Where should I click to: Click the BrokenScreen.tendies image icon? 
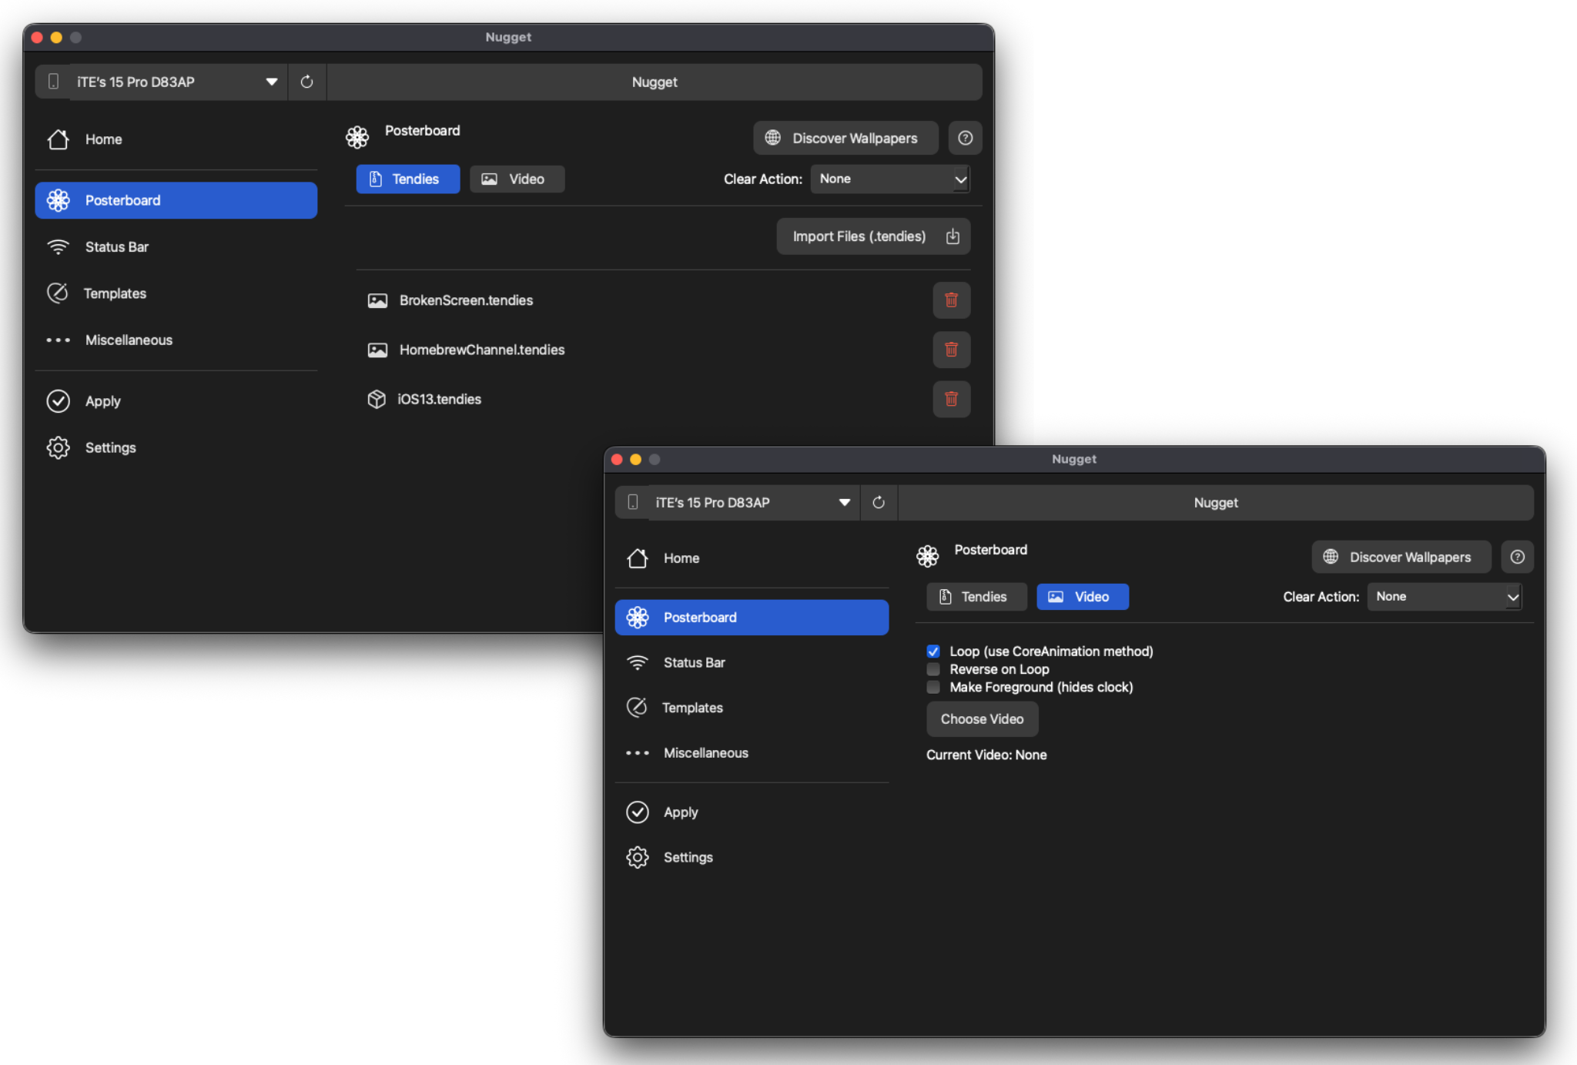pyautogui.click(x=377, y=300)
